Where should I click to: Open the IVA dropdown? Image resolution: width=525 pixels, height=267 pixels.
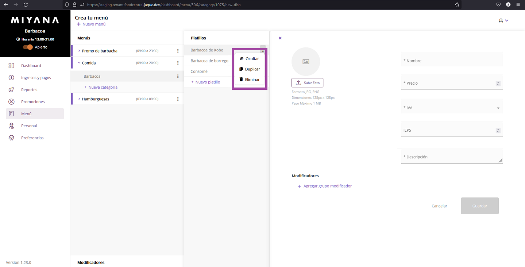pos(452,107)
